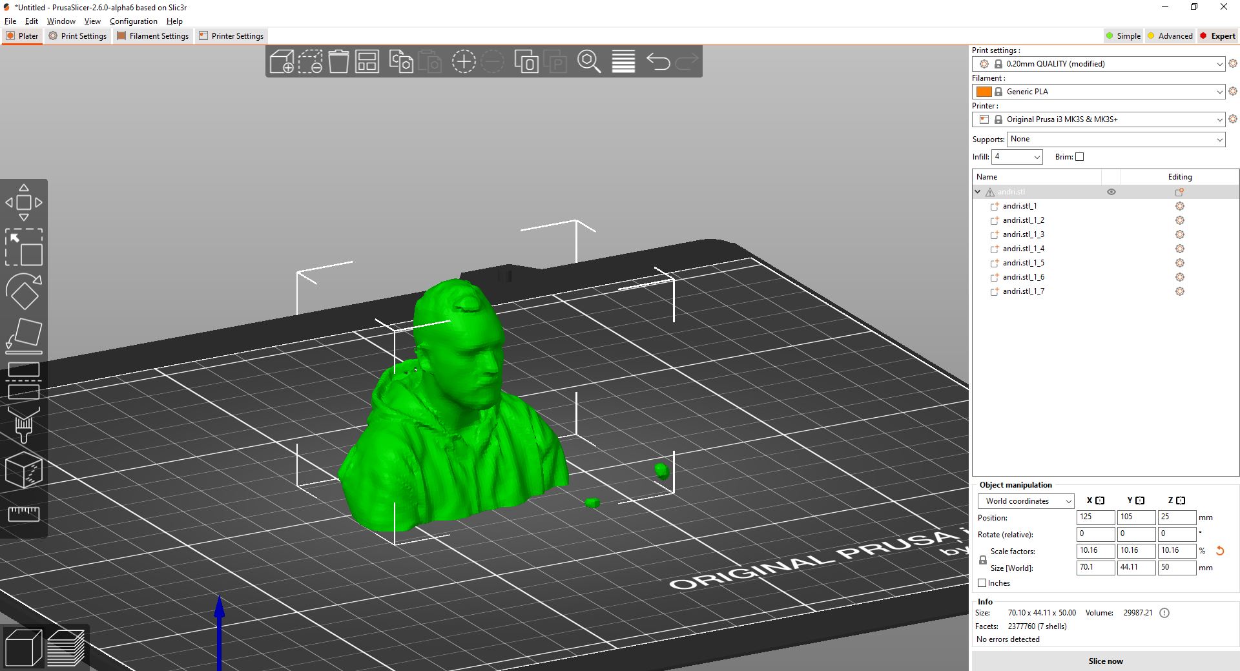Click the Undo arrow icon
Viewport: 1240px width, 671px height.
tap(658, 61)
